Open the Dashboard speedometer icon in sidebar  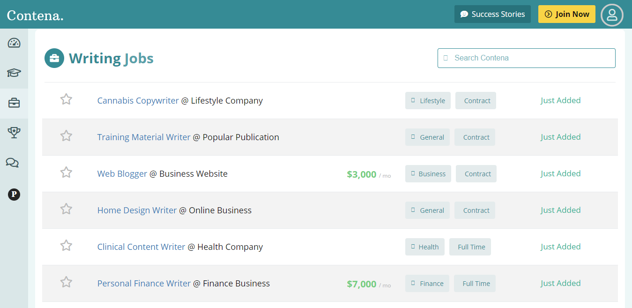pos(14,43)
